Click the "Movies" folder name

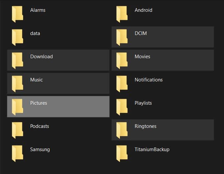(142, 57)
